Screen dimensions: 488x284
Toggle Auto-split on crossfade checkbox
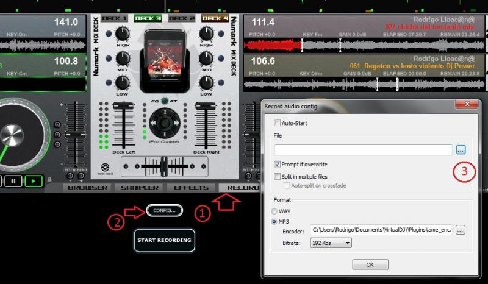click(x=286, y=185)
